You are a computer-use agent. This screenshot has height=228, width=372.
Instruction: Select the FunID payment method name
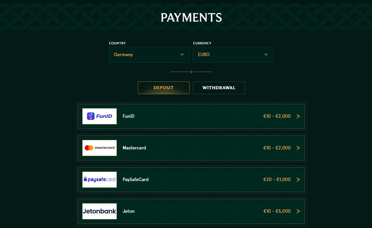tap(129, 116)
